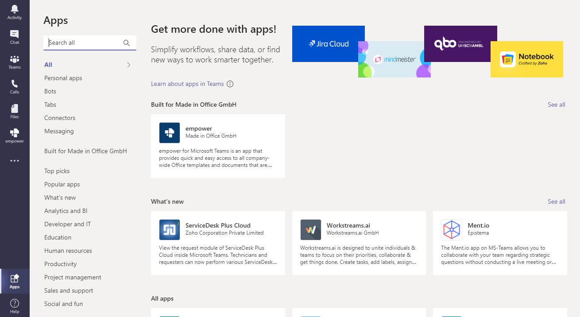Image resolution: width=580 pixels, height=317 pixels.
Task: Click the search magnifier icon
Action: point(127,43)
